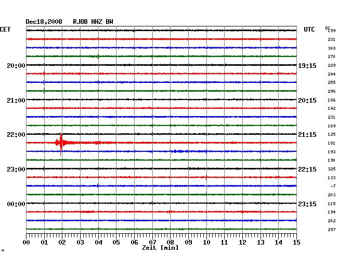The image size is (338, 256).
Task: Click the UTC time label "21:15"
Action: coord(307,135)
